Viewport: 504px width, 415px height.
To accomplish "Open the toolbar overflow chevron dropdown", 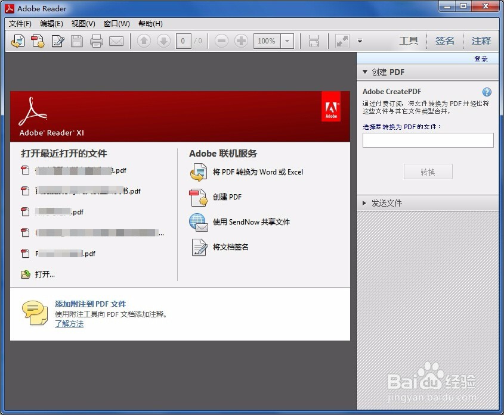I will (x=360, y=41).
